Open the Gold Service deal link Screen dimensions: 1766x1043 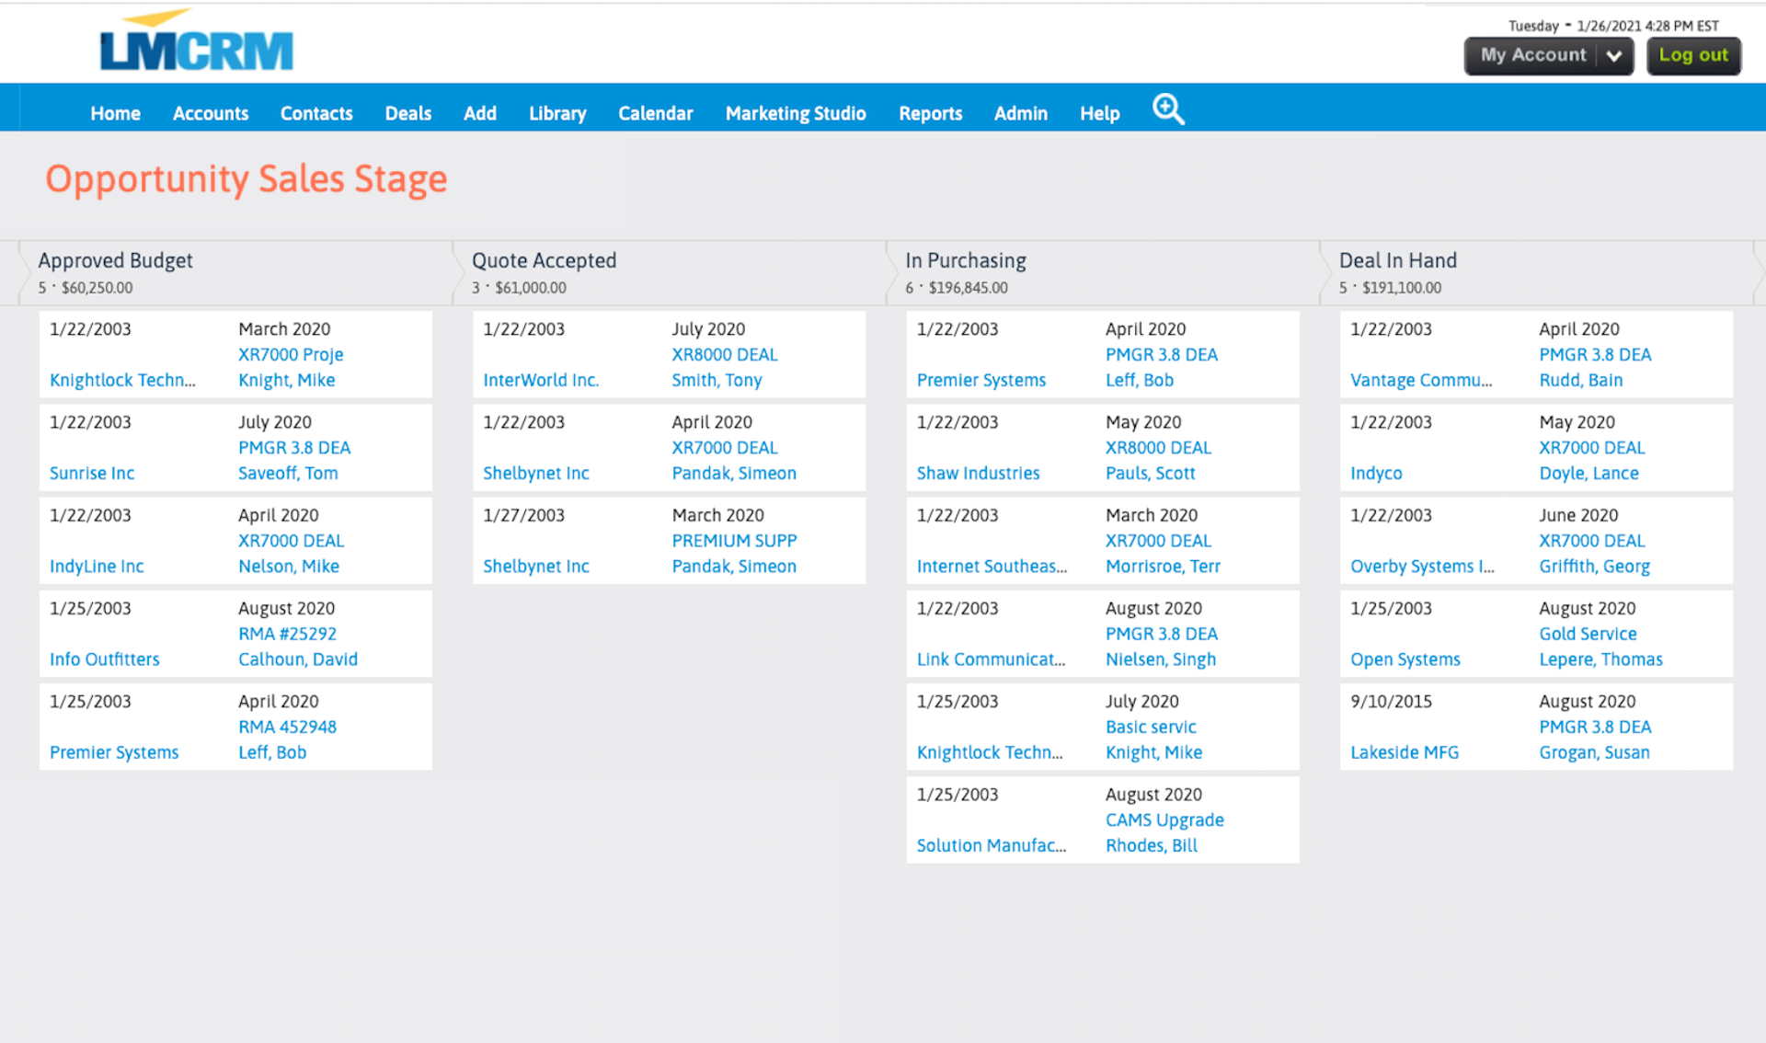1588,634
